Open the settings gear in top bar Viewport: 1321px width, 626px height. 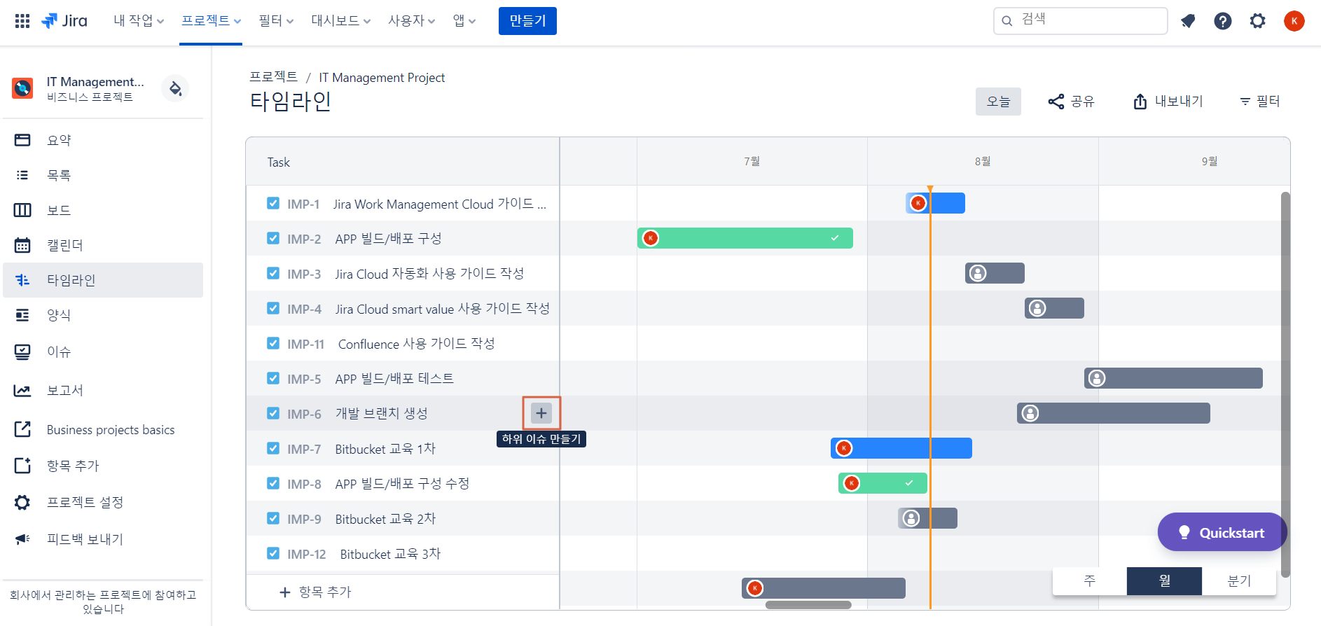(x=1258, y=21)
